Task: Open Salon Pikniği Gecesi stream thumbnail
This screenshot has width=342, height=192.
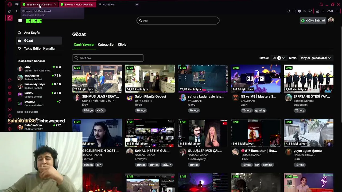Action: (150, 79)
